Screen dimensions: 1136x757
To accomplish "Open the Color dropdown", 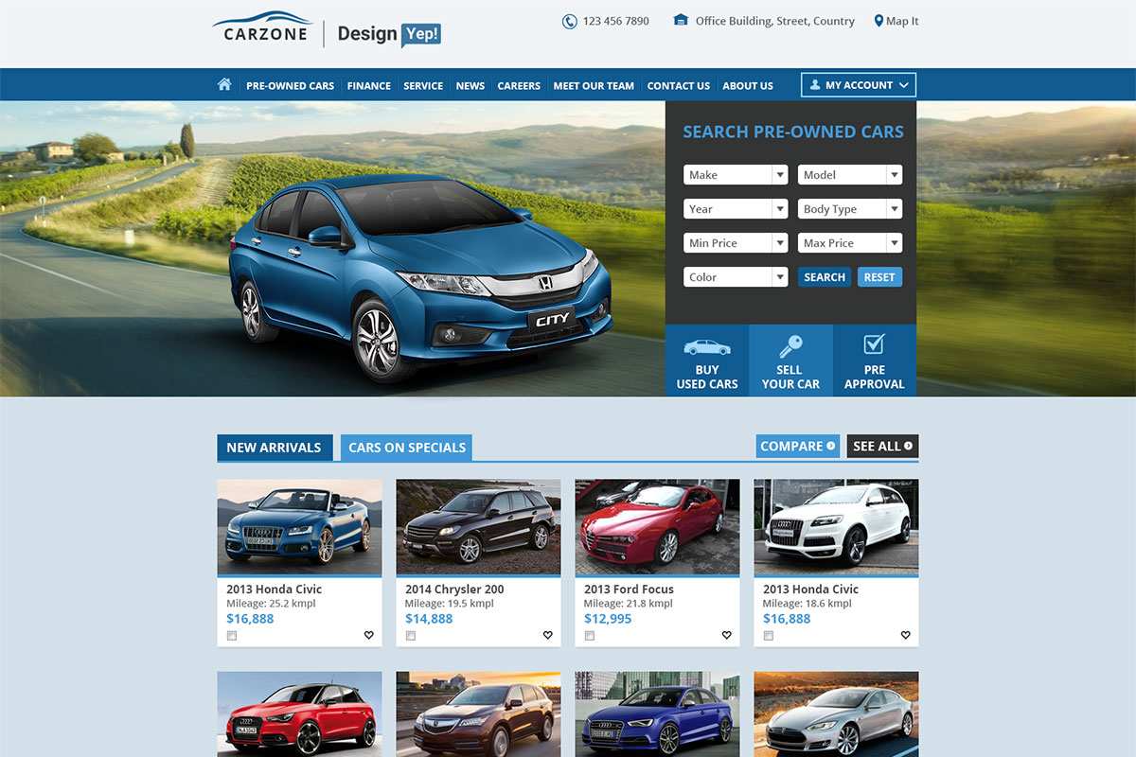I will click(736, 277).
